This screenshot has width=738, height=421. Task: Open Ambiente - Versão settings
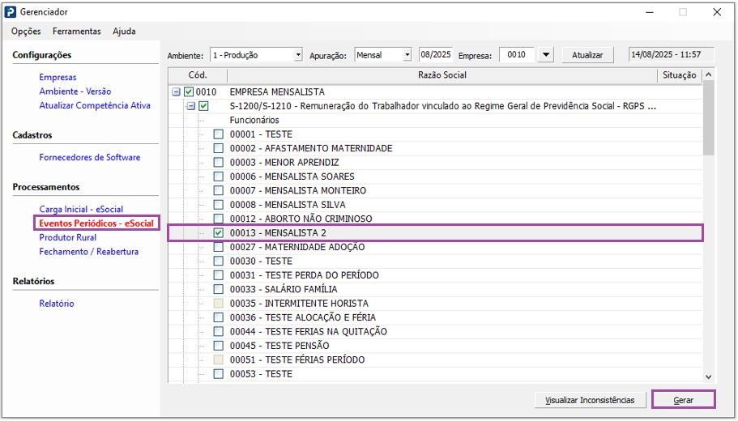click(x=75, y=91)
